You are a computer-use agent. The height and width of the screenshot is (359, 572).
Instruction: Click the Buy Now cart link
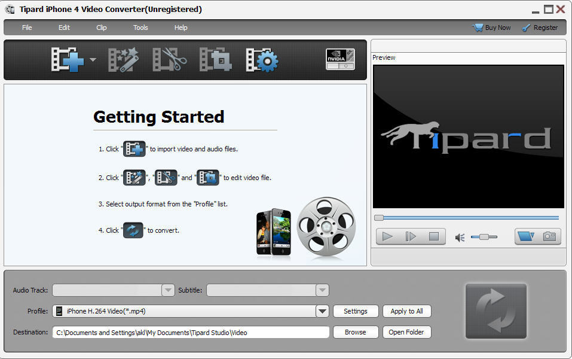tap(491, 28)
